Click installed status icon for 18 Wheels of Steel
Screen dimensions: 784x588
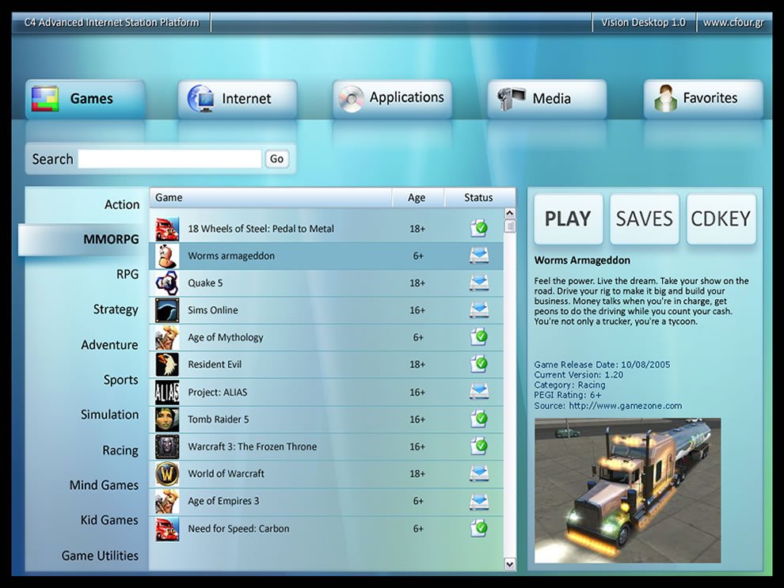point(479,228)
